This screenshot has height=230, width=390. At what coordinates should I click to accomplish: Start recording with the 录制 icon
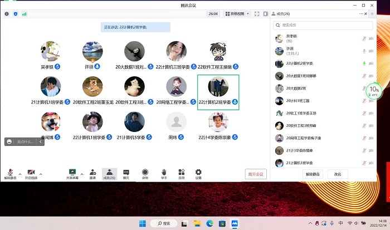[x=145, y=173]
